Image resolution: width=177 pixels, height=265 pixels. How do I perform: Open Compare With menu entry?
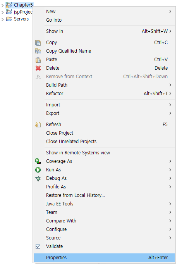click(104, 221)
